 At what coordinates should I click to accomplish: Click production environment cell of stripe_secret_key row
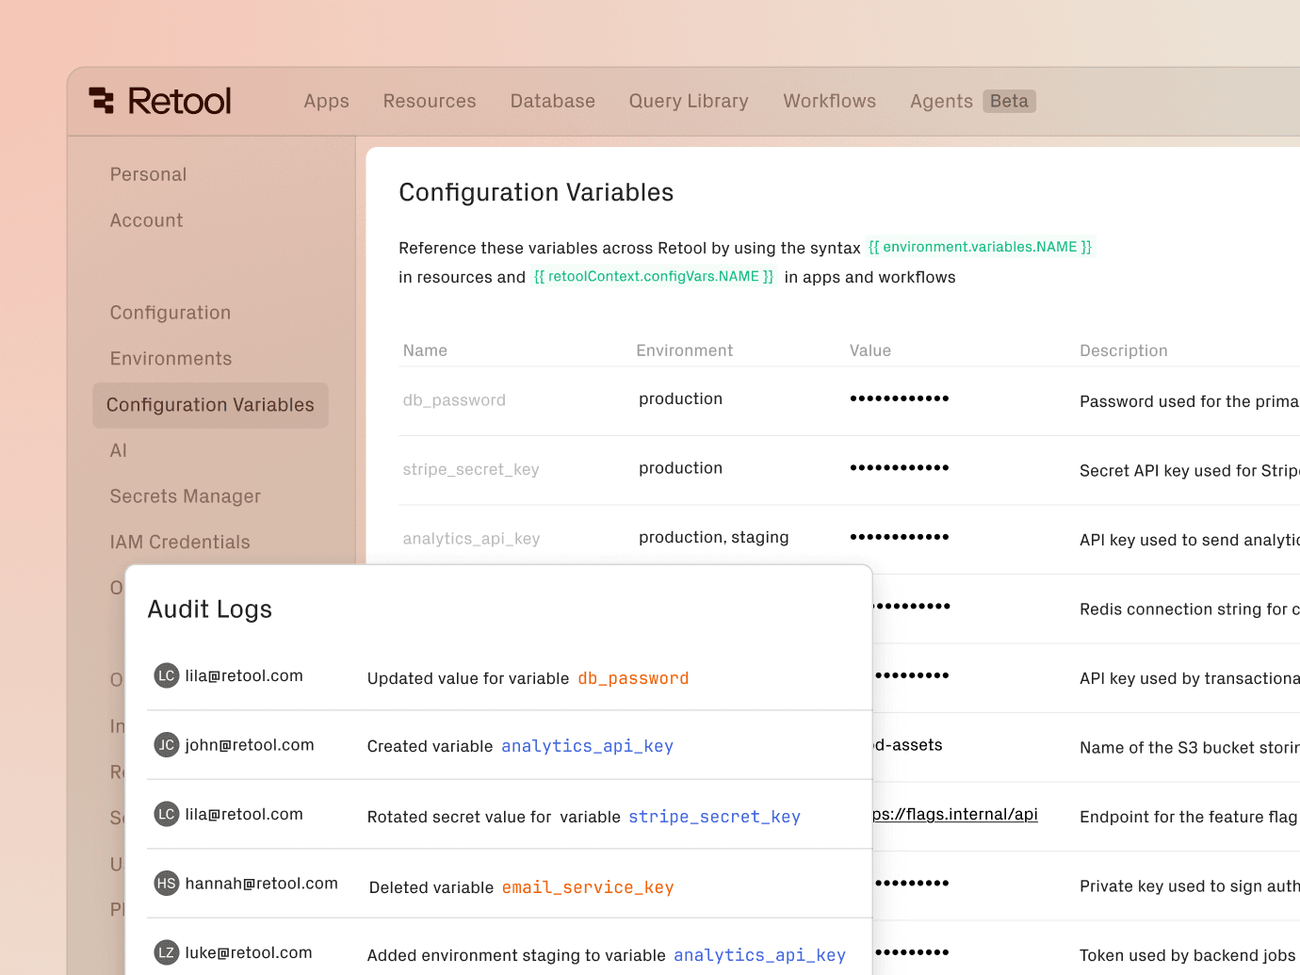point(680,468)
